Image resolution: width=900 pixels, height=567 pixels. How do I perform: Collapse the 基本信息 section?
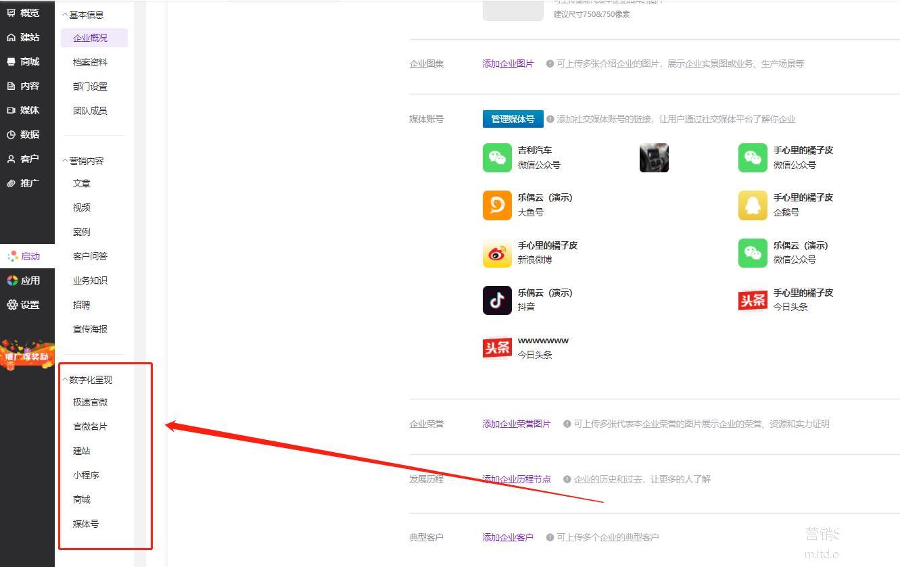[x=66, y=15]
